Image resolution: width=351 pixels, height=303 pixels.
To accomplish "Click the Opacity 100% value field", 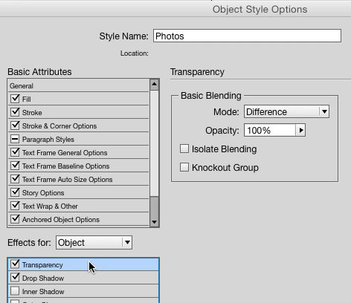I will [x=270, y=130].
